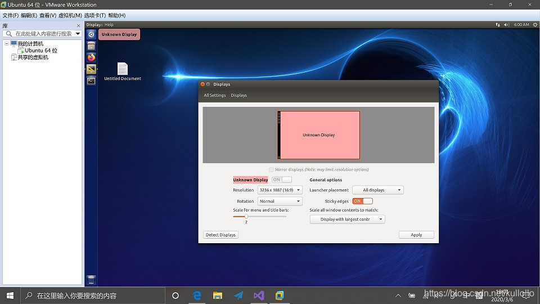
Task: Click the Apply button
Action: click(416, 235)
